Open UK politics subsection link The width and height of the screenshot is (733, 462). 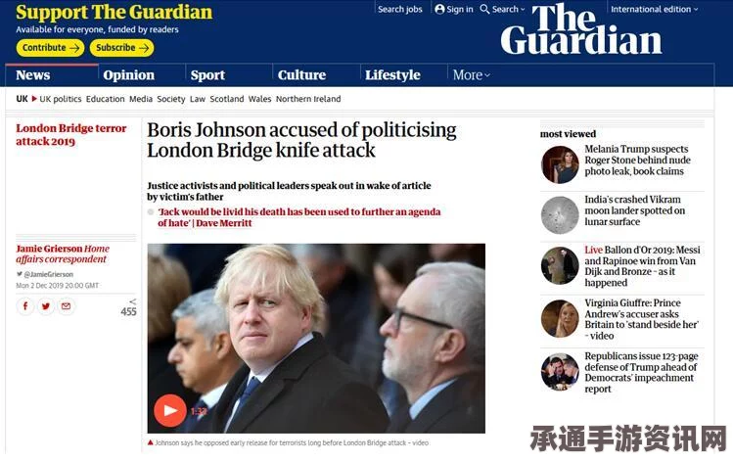(61, 99)
